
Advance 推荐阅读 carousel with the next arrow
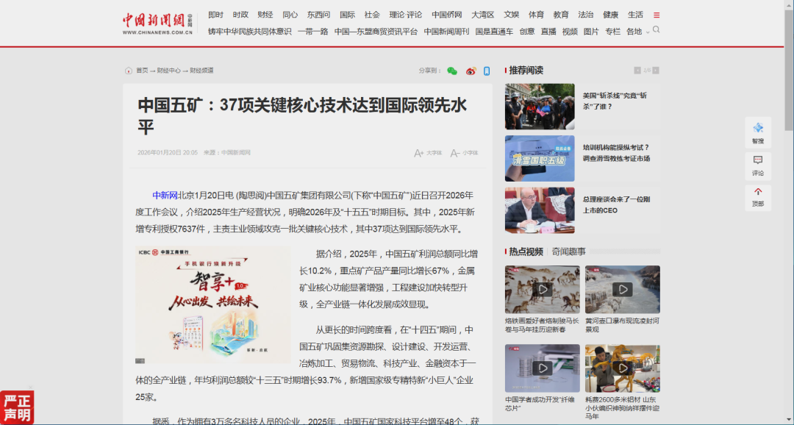click(x=657, y=70)
